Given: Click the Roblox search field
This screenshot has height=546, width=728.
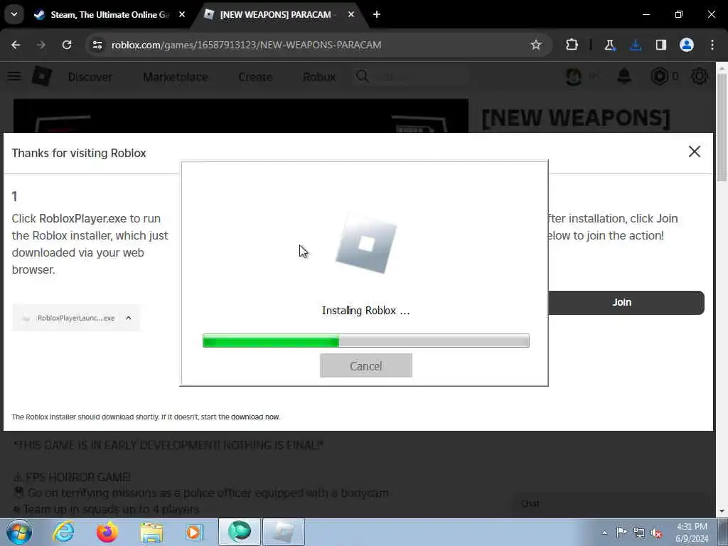Looking at the screenshot, I should 411,77.
